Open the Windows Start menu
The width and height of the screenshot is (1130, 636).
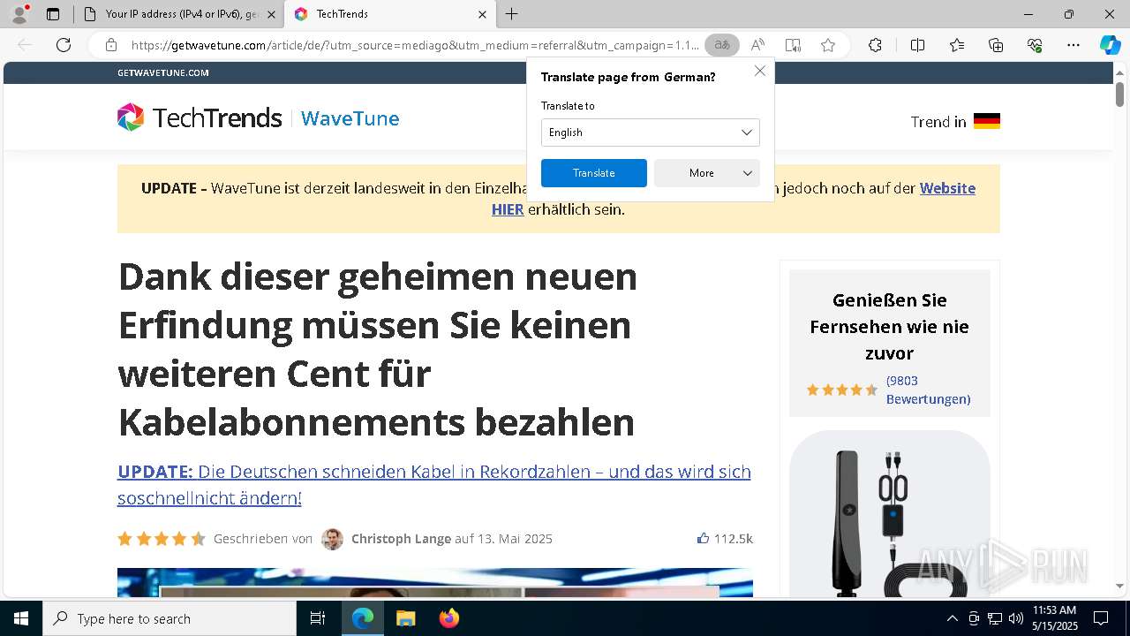(21, 618)
